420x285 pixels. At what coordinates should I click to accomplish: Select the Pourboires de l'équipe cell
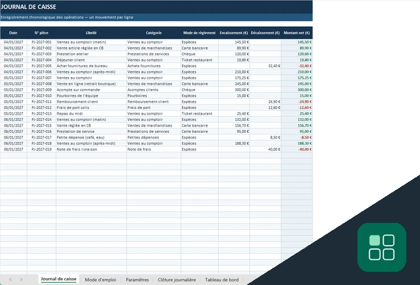point(91,96)
